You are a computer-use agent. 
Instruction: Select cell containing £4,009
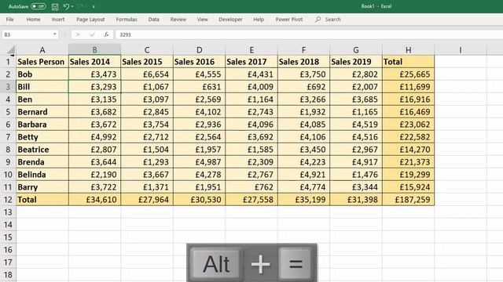tap(251, 87)
